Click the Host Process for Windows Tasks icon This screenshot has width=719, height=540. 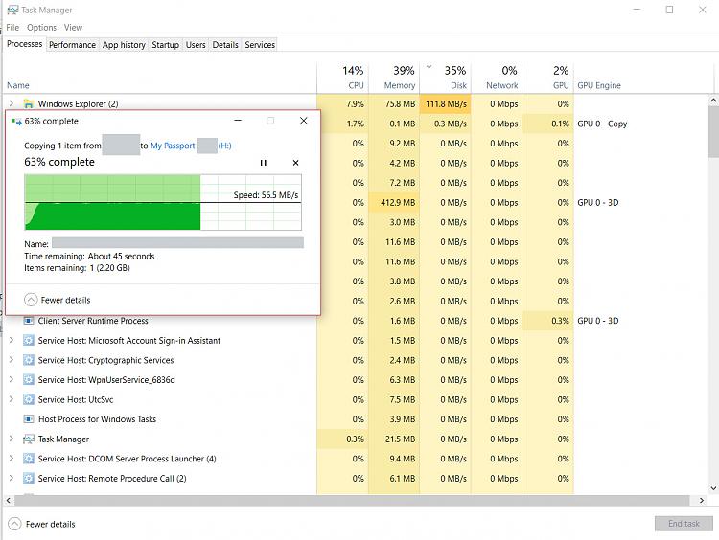(29, 419)
